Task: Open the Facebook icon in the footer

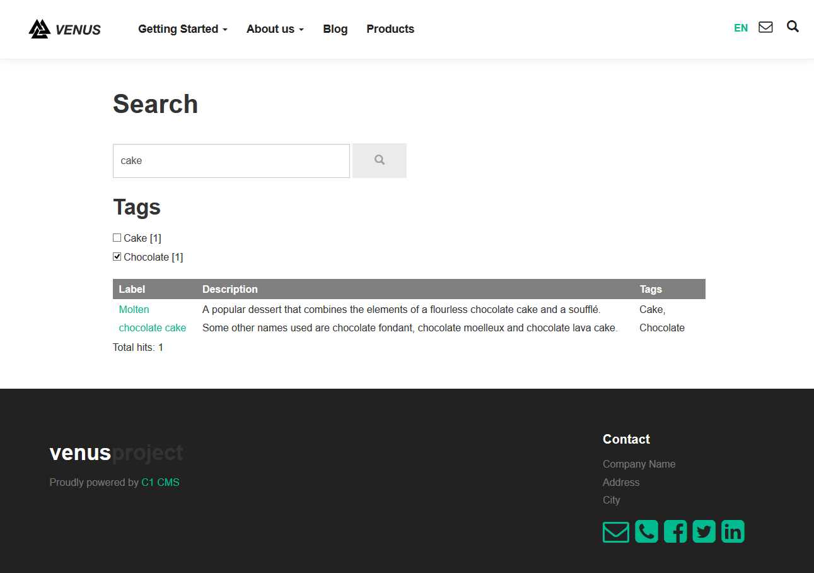Action: point(675,531)
